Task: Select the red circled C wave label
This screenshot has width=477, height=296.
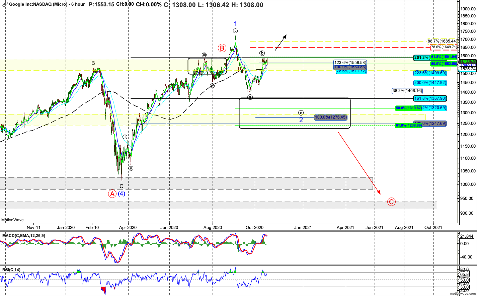Action: pyautogui.click(x=391, y=202)
